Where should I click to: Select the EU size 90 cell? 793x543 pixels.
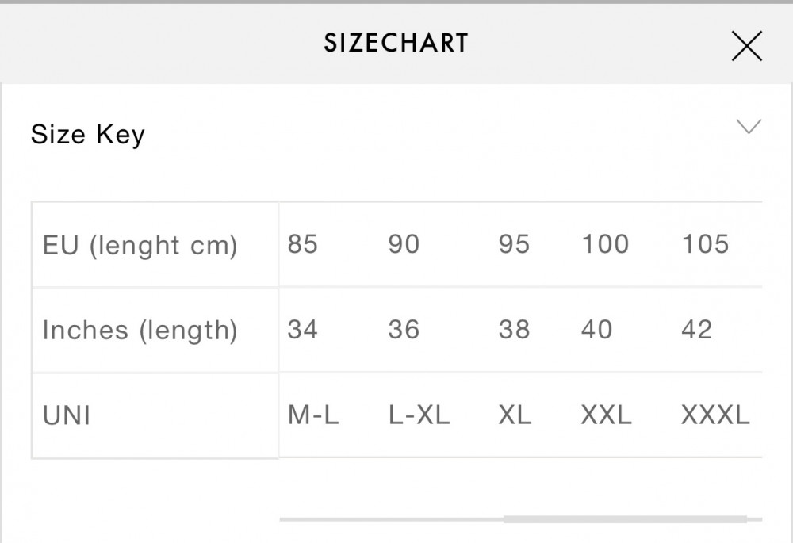(x=404, y=244)
